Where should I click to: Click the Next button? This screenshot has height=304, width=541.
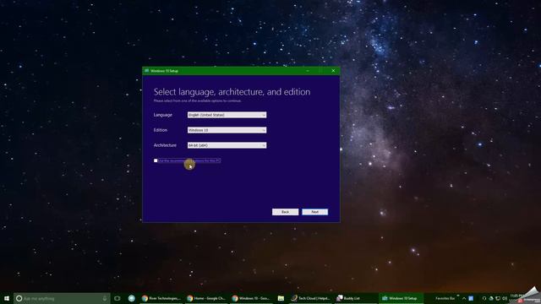(x=315, y=212)
